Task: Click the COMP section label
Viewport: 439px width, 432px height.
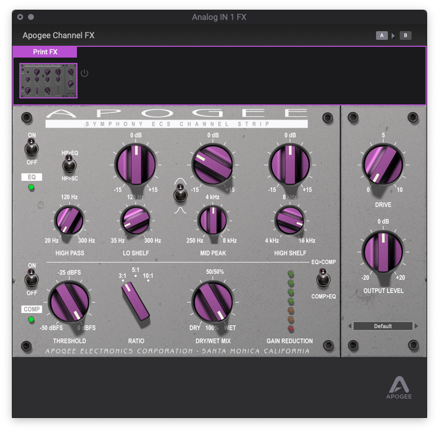Action: 32,309
